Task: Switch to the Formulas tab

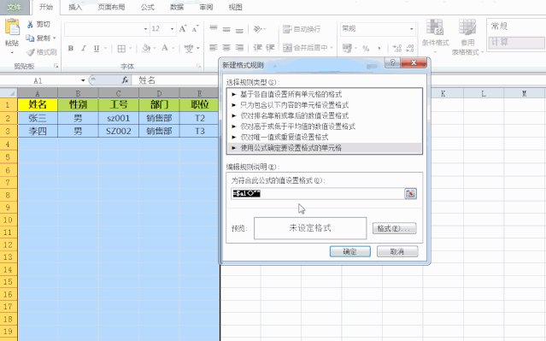Action: (x=147, y=7)
